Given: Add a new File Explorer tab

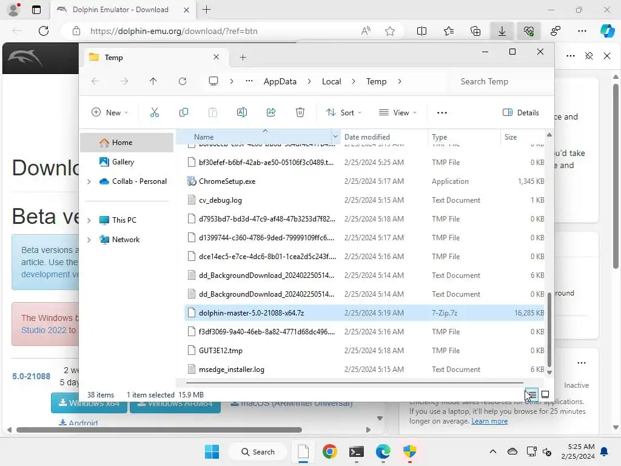Looking at the screenshot, I should [243, 58].
